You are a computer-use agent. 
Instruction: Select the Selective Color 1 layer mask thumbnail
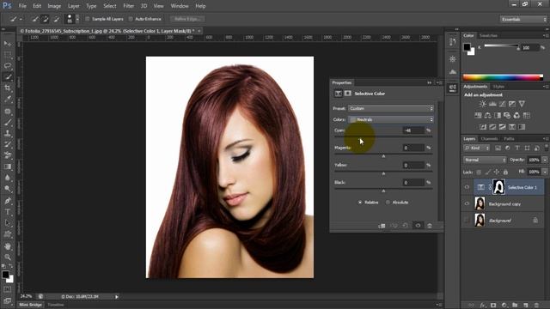pyautogui.click(x=498, y=187)
